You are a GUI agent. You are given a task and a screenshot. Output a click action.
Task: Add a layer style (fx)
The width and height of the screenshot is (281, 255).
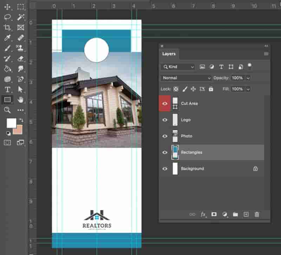203,214
